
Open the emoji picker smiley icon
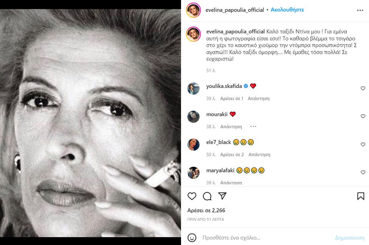tap(192, 238)
